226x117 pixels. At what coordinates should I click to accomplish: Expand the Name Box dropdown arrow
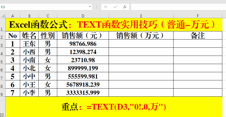point(90,7)
